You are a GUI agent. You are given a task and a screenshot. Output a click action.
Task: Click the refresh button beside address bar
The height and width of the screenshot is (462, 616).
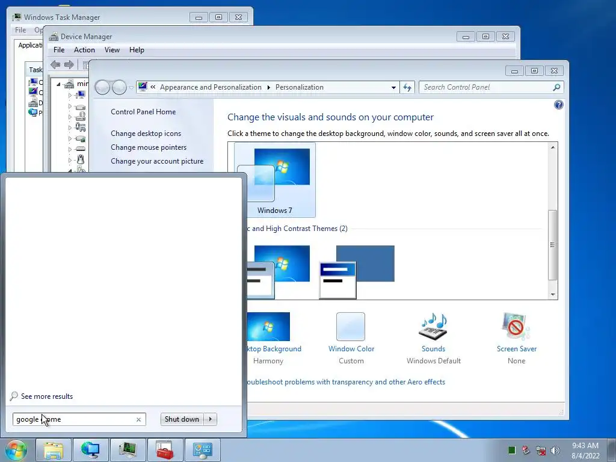[407, 87]
